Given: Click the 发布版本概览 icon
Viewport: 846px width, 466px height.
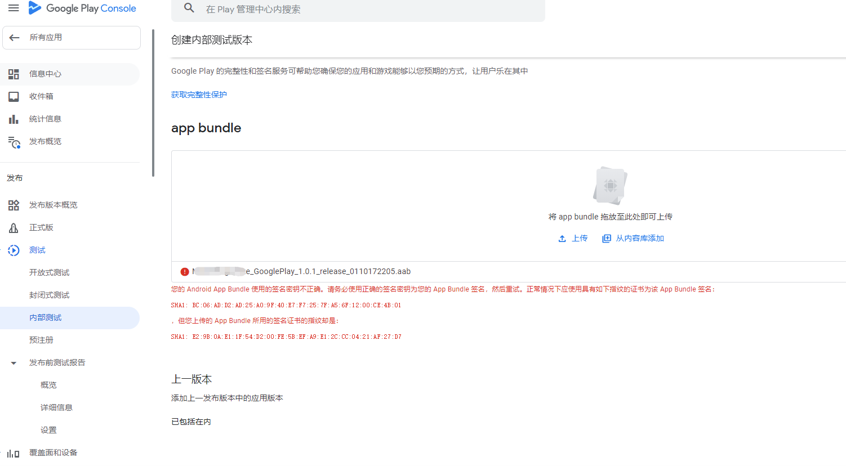Looking at the screenshot, I should [x=14, y=205].
